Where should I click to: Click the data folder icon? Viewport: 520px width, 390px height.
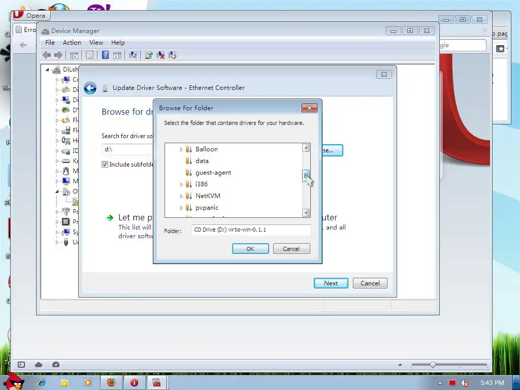tap(189, 161)
